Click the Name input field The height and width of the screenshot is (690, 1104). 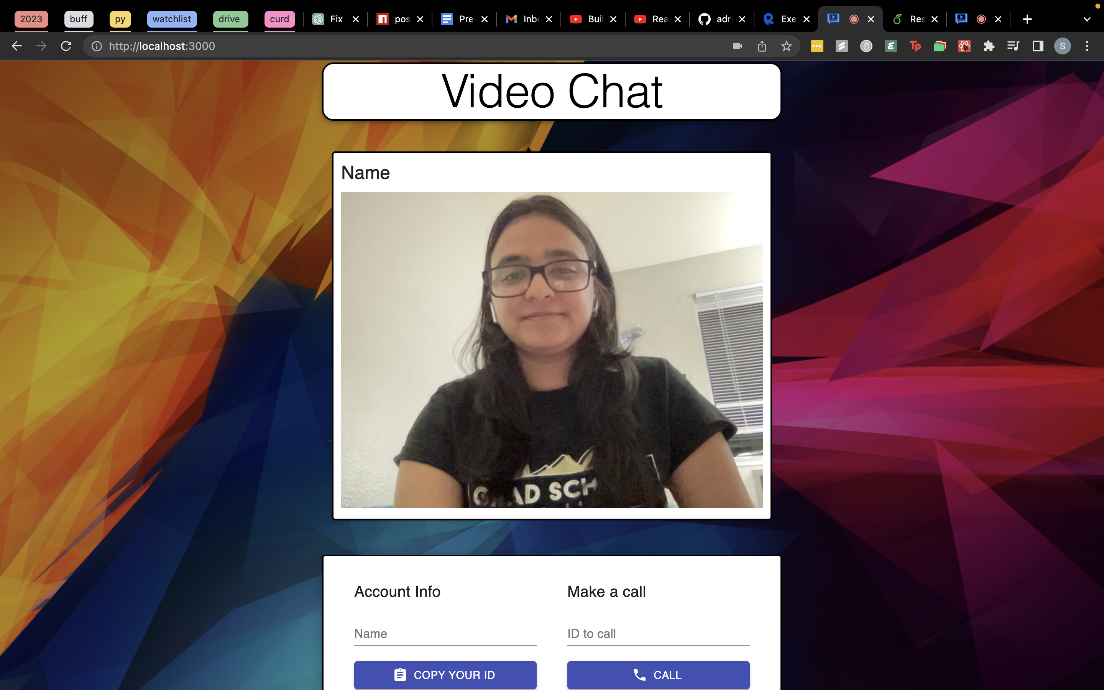[x=445, y=633]
